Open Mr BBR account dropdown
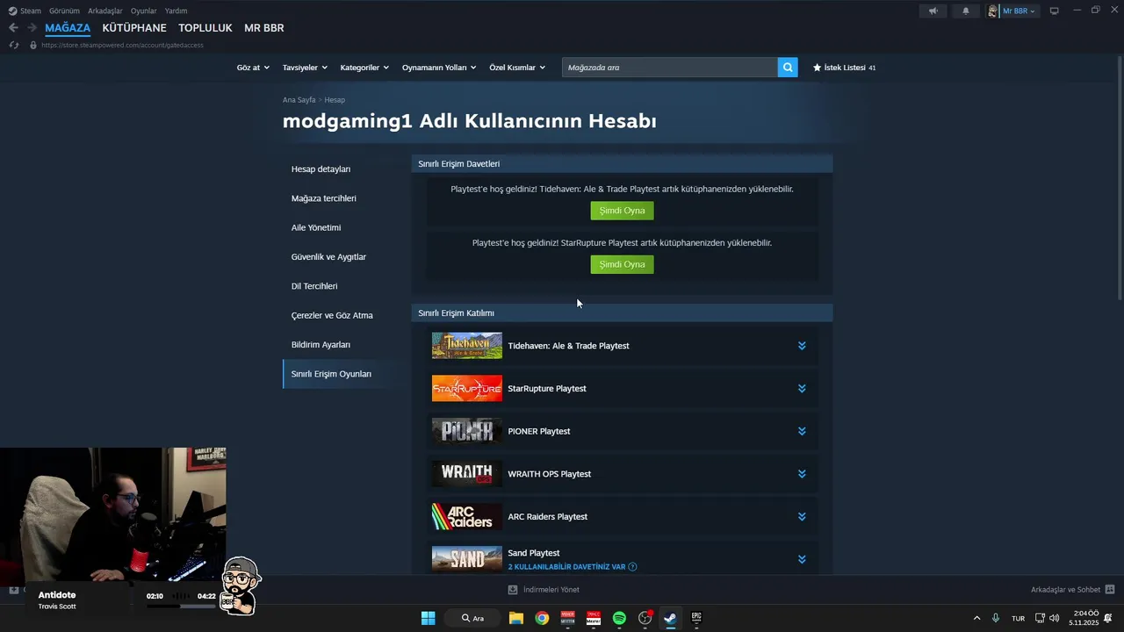Viewport: 1124px width, 632px height. coord(1012,11)
